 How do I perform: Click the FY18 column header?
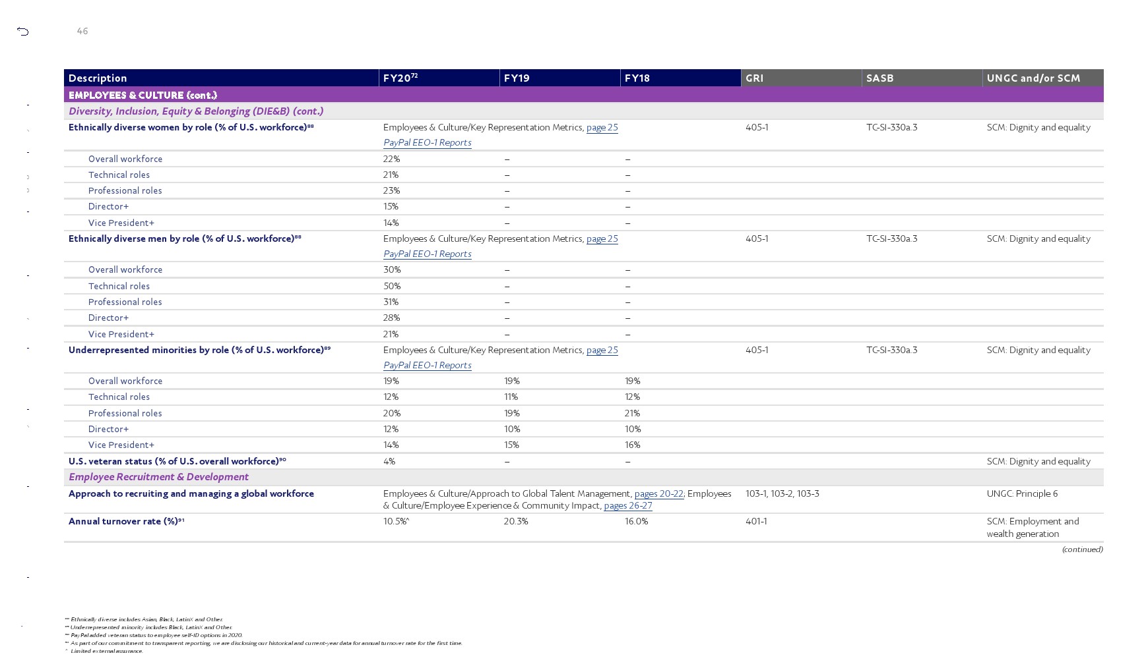click(637, 78)
